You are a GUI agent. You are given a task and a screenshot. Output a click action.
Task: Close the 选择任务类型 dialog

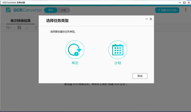pos(151,19)
